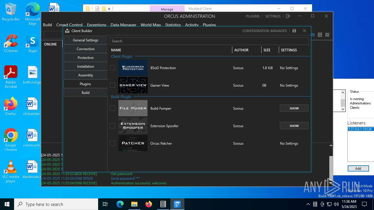Switch to the Build tab in sidebar
The image size is (374, 210).
click(86, 93)
